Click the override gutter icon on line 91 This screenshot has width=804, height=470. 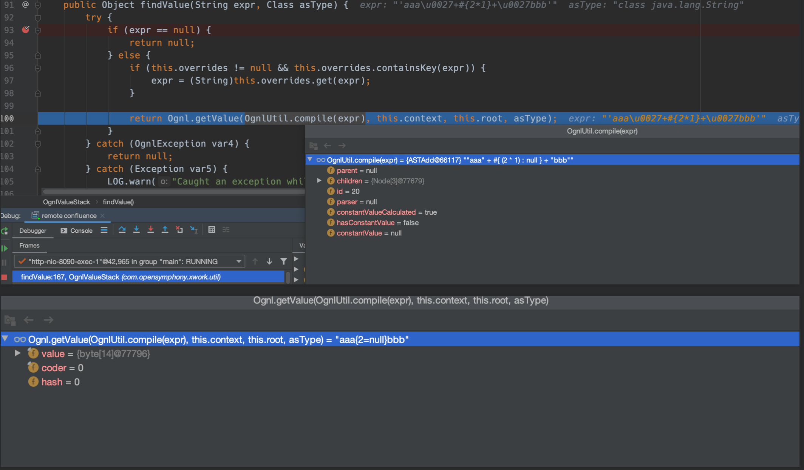click(25, 5)
